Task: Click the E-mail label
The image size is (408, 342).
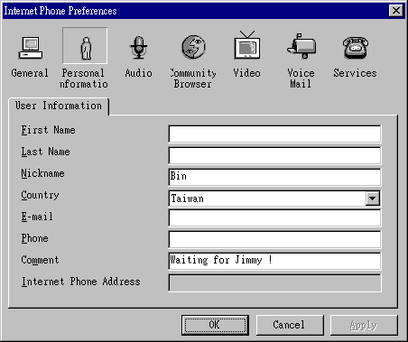Action: coord(37,217)
